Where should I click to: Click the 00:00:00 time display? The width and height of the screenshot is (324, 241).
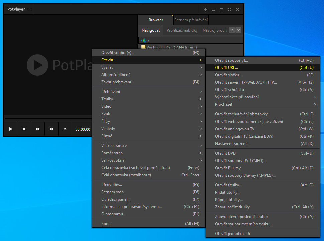click(x=83, y=129)
